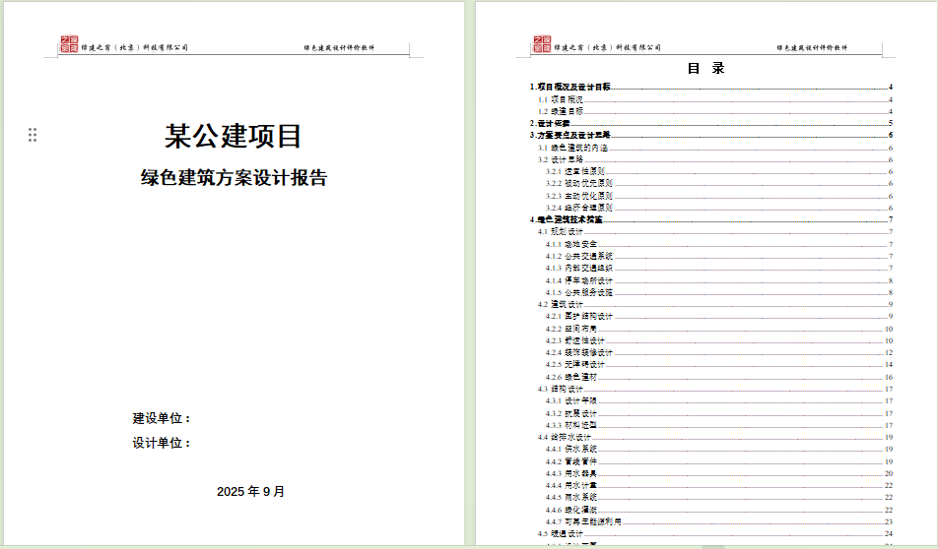Open contents entry 4.1 规划设计

[x=715, y=232]
